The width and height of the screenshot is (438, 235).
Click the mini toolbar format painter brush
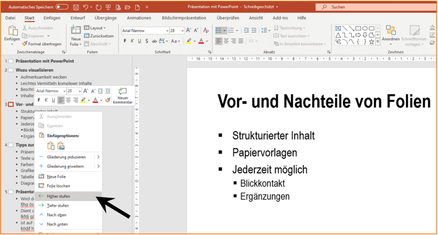(x=107, y=100)
